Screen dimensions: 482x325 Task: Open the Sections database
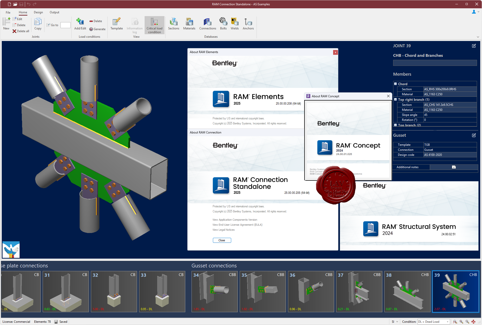(x=173, y=24)
